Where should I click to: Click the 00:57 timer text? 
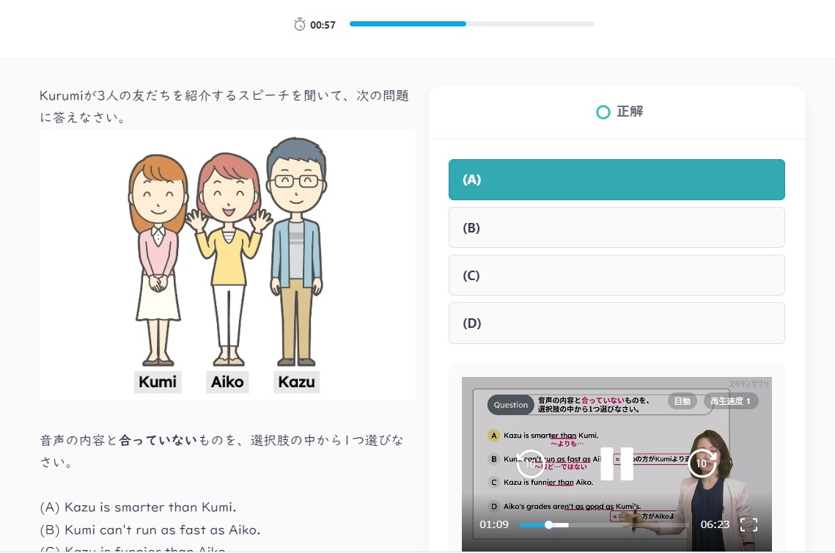pos(323,24)
